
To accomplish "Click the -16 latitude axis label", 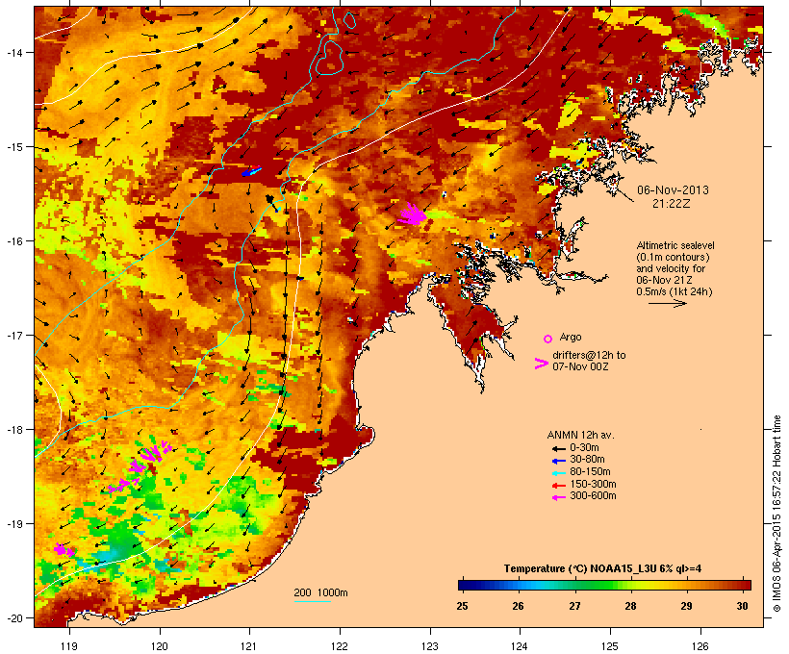I will [x=13, y=241].
